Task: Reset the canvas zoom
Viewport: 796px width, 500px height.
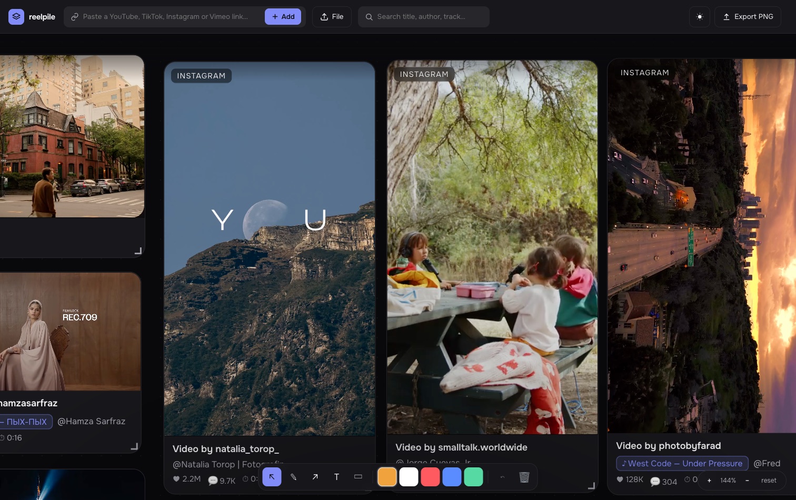Action: click(x=769, y=481)
